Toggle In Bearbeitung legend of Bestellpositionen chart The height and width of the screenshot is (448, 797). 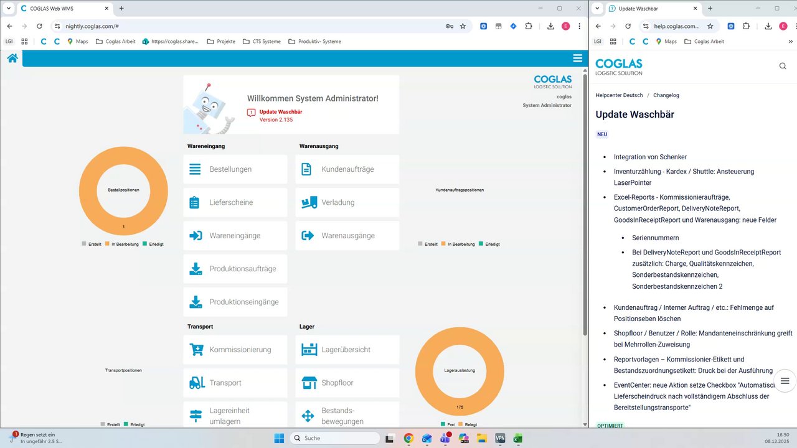click(x=121, y=245)
